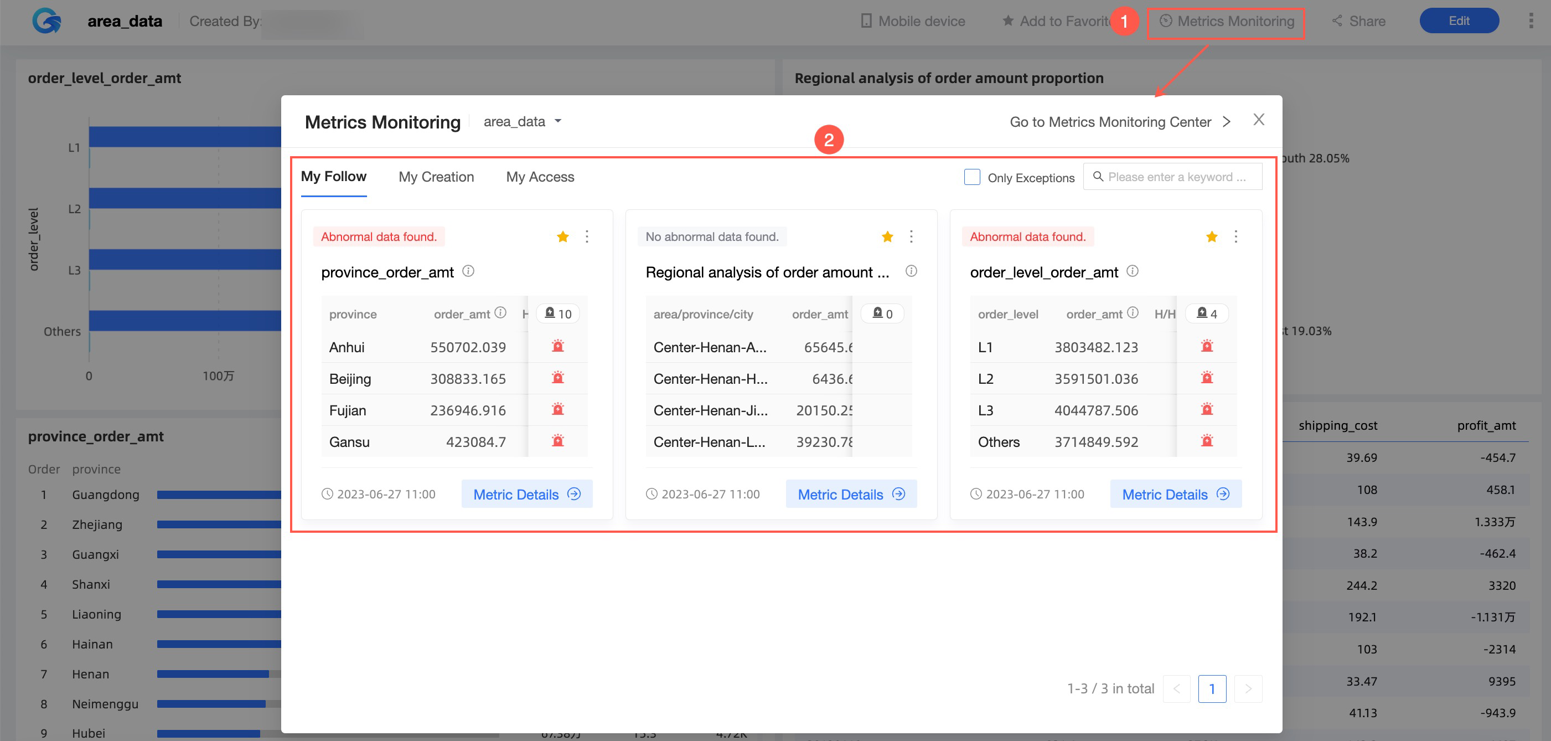Open Go to Metrics Monitoring Center chevron
This screenshot has height=741, width=1551.
click(x=1227, y=122)
